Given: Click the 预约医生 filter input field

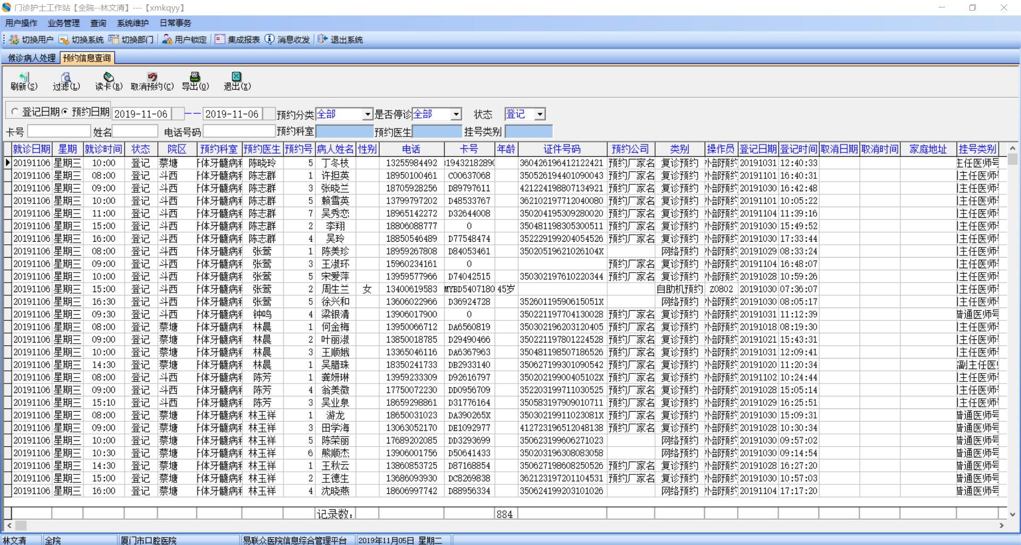Looking at the screenshot, I should click(x=437, y=131).
